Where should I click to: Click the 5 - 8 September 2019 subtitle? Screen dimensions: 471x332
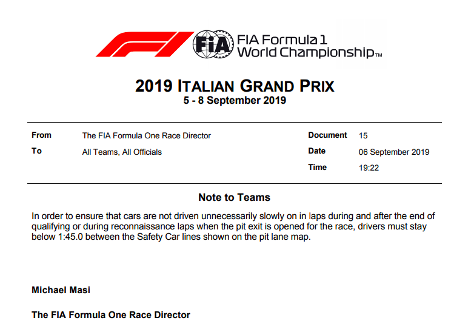click(235, 101)
